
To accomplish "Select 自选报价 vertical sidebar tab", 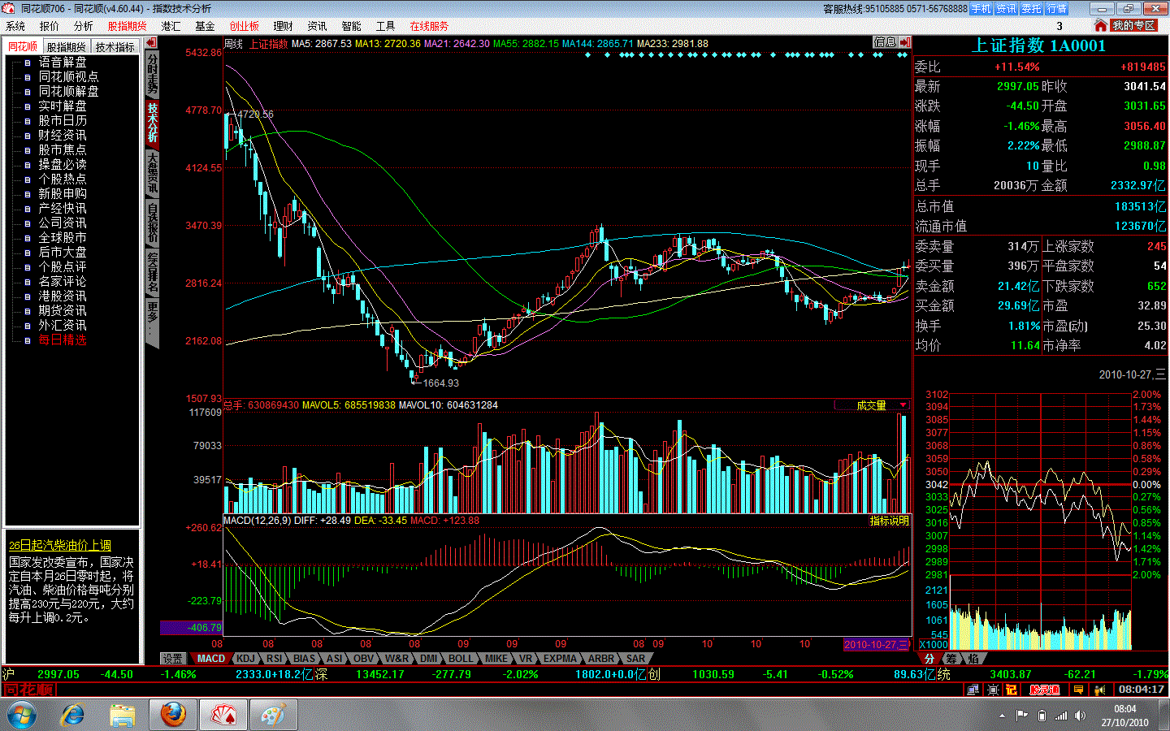I will coord(152,222).
